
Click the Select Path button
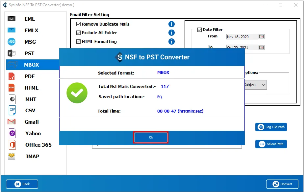[x=271, y=144]
